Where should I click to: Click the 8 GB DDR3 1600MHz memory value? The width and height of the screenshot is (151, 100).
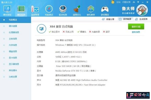click(x=71, y=61)
